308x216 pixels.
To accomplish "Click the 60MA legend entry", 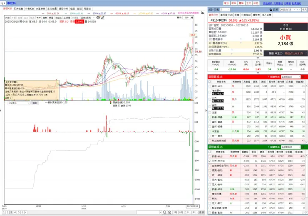I will pos(119,13).
